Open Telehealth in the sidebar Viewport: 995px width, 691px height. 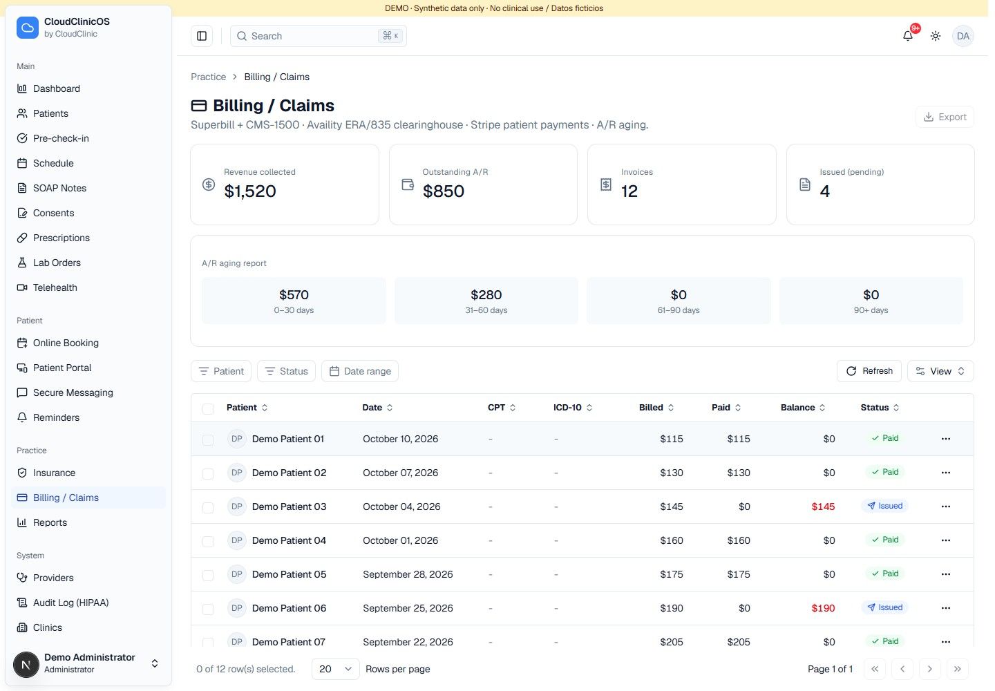click(x=88, y=287)
